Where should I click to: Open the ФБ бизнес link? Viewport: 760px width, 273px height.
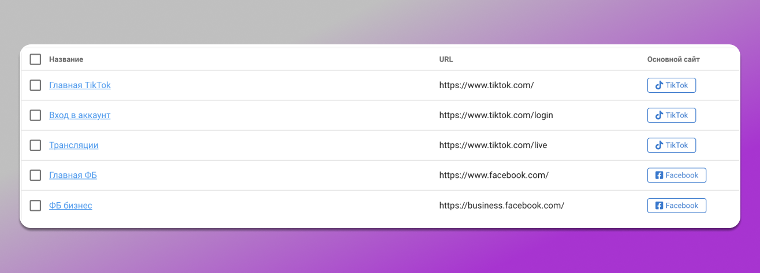point(70,206)
